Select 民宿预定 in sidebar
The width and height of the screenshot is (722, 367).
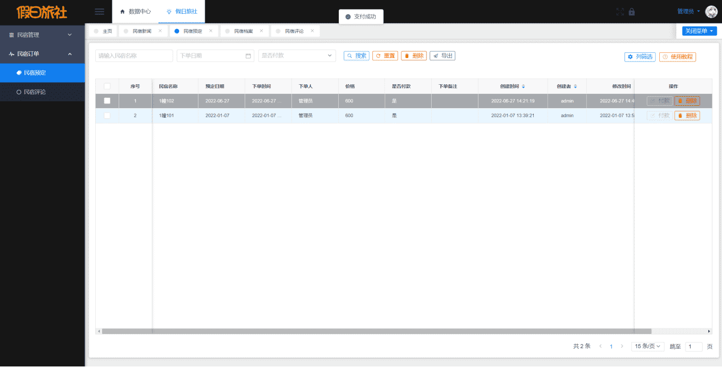(x=42, y=73)
